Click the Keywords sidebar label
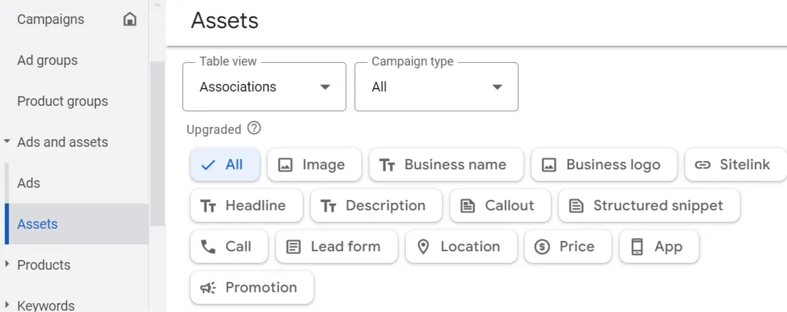787x312 pixels. pos(46,305)
